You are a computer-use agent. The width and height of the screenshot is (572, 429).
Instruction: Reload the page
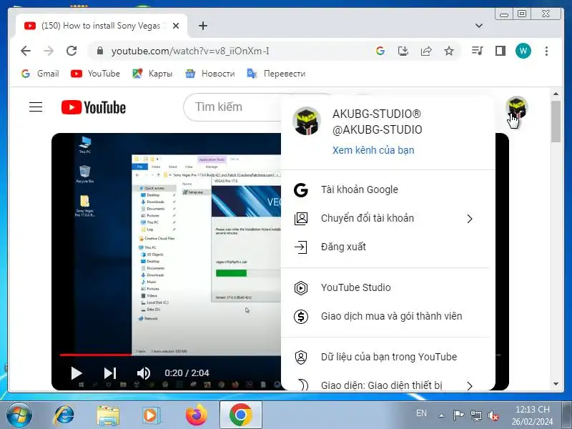(x=71, y=51)
